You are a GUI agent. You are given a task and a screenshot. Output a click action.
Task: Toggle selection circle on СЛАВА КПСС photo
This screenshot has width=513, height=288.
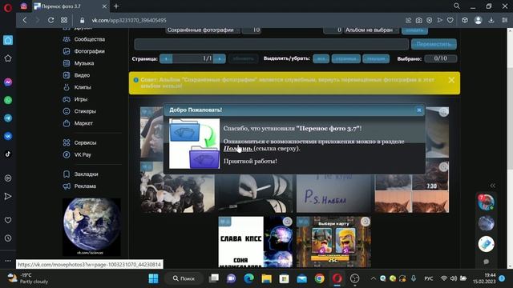(x=287, y=222)
